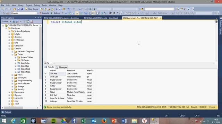Click the Open File folder icon
The width and height of the screenshot is (222, 124).
(15, 9)
